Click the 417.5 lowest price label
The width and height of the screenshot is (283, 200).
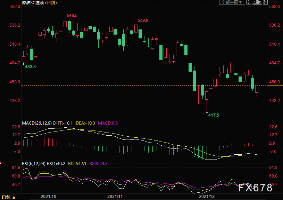(x=214, y=115)
